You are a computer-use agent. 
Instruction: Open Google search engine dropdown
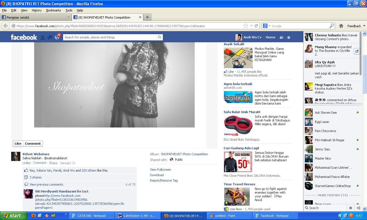pos(266,26)
